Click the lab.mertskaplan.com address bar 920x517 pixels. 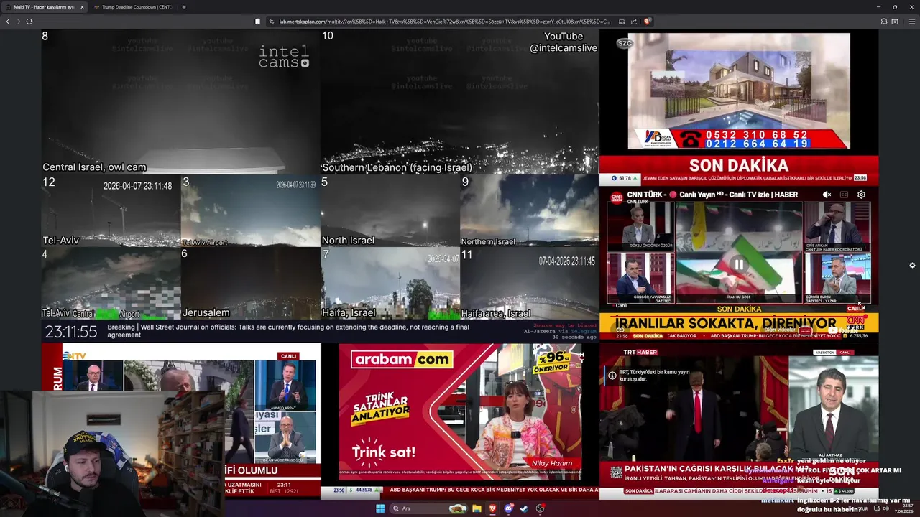tap(438, 22)
